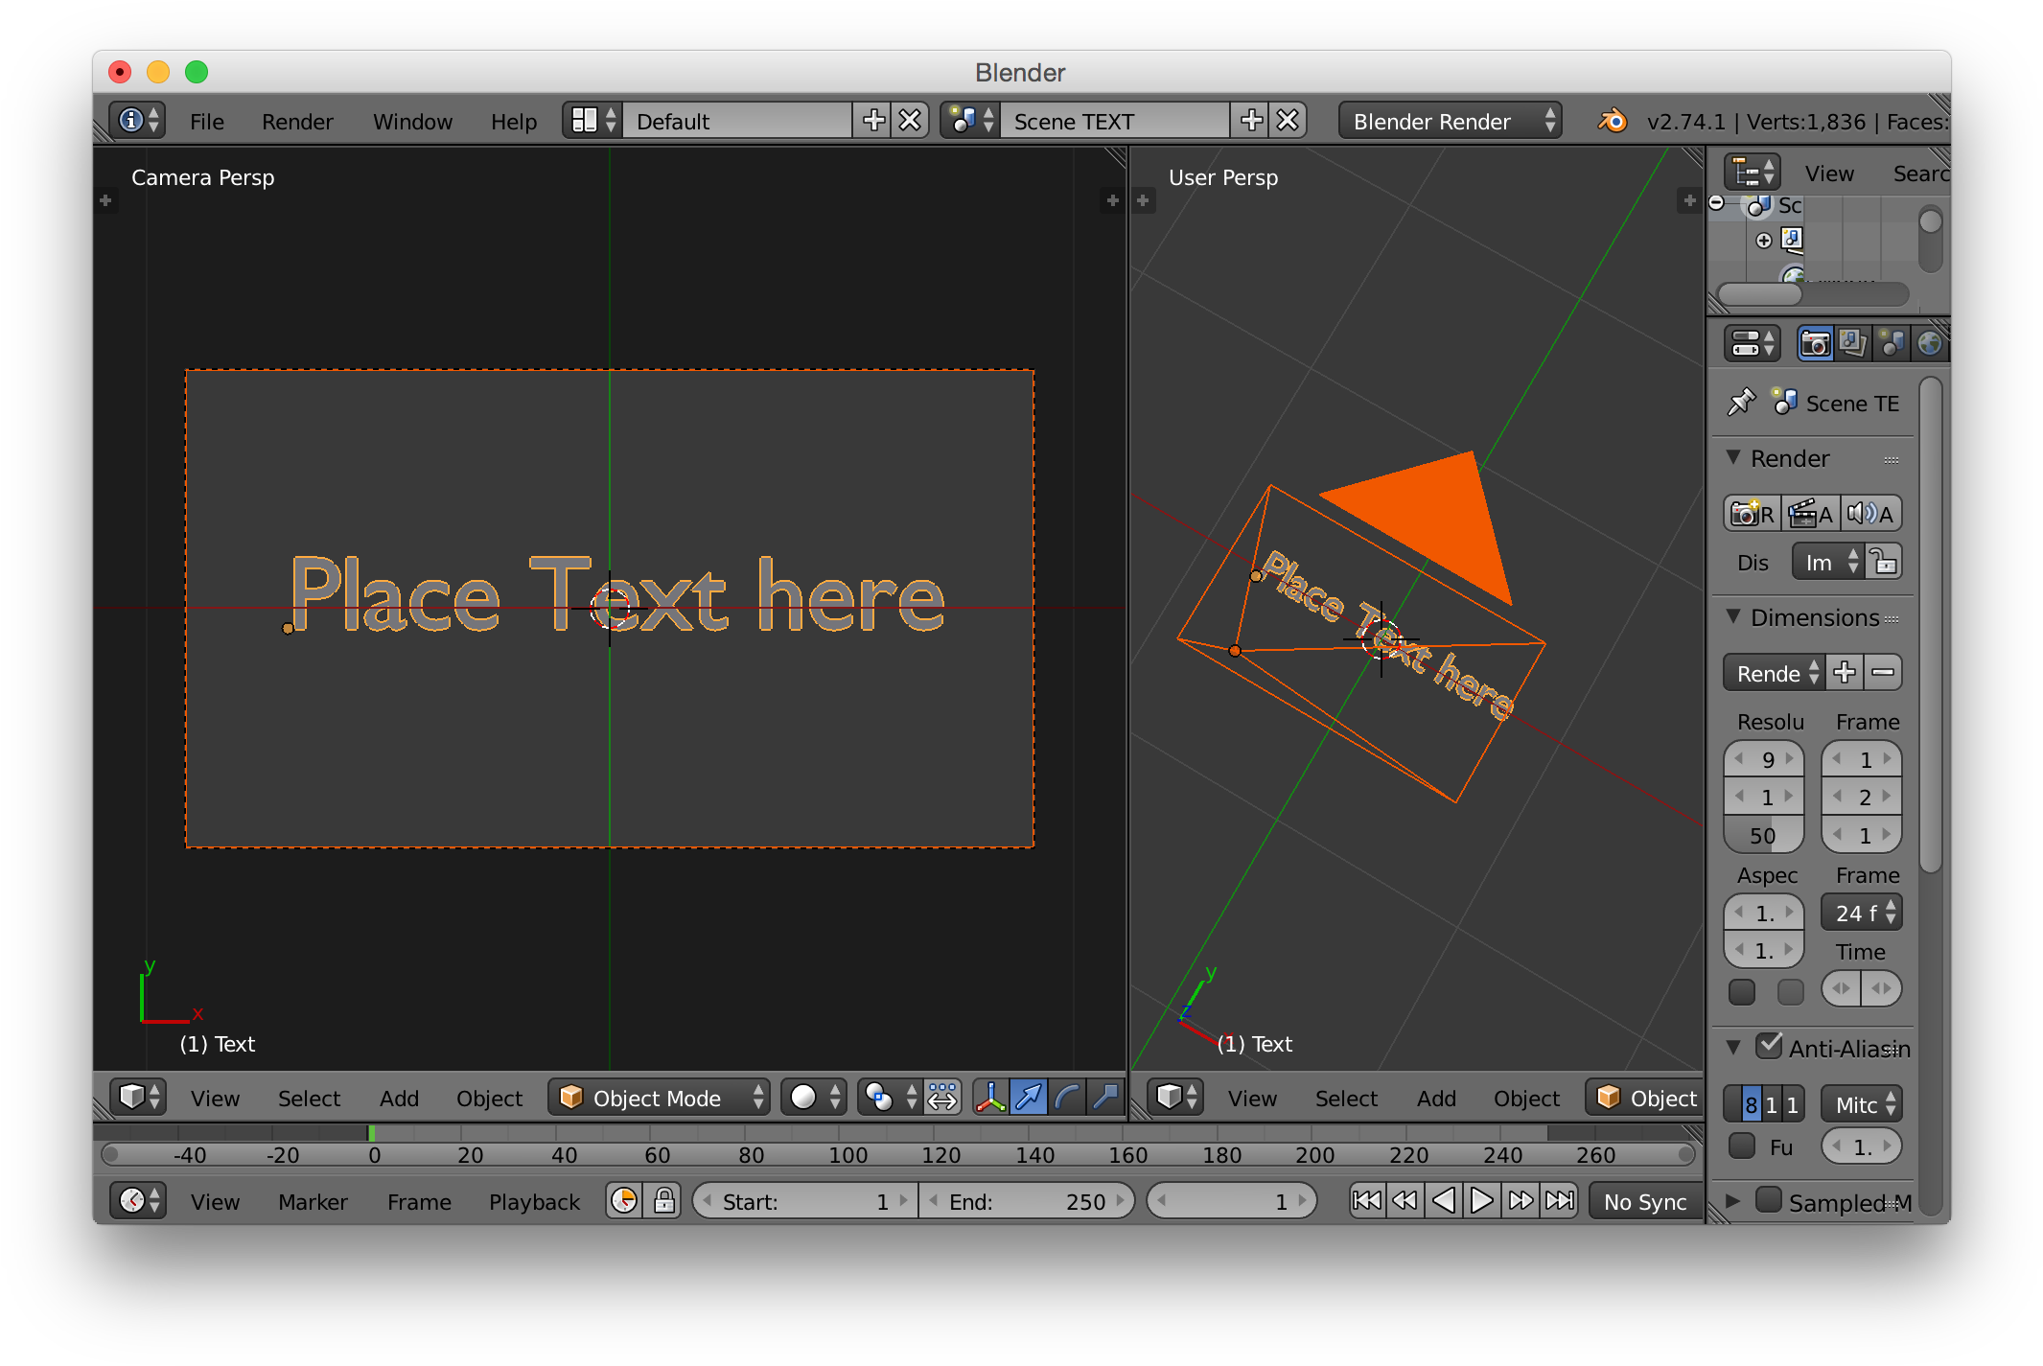This screenshot has width=2043, height=1366.
Task: Play the animation forward
Action: [1482, 1200]
